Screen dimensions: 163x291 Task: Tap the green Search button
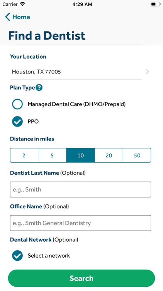tap(81, 278)
